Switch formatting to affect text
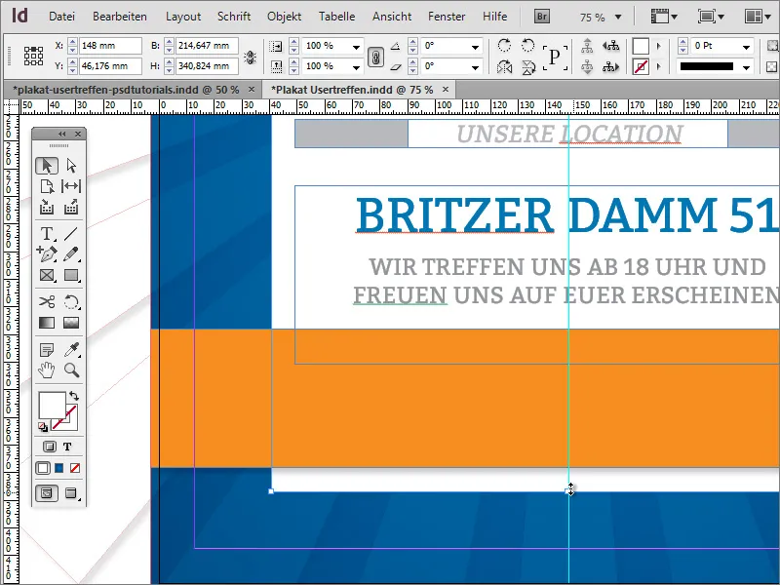Viewport: 780px width, 585px height. click(69, 444)
